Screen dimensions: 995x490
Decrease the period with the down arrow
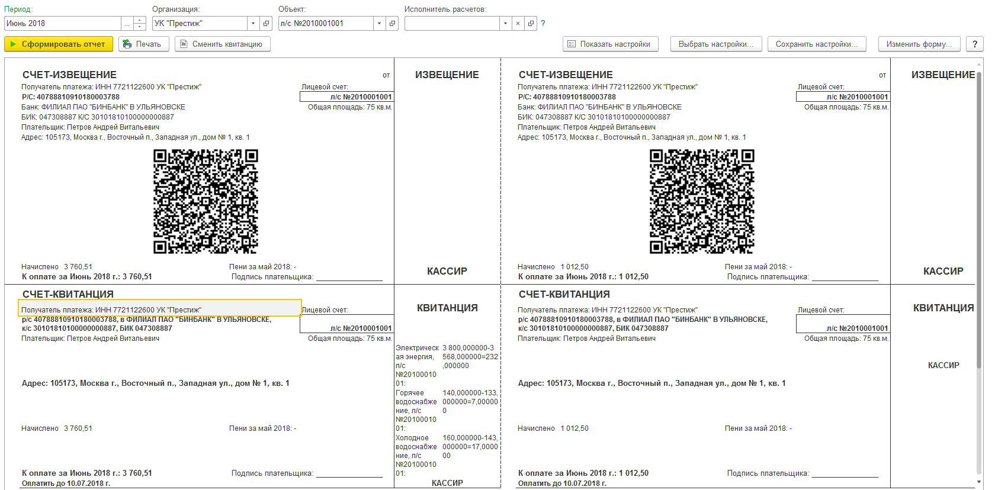pyautogui.click(x=140, y=27)
